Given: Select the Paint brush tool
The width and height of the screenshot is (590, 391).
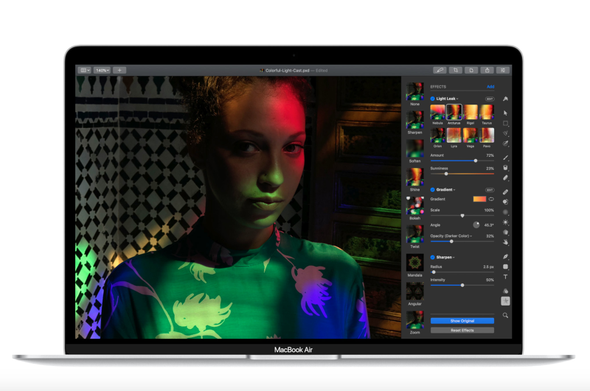Looking at the screenshot, I should click(505, 158).
